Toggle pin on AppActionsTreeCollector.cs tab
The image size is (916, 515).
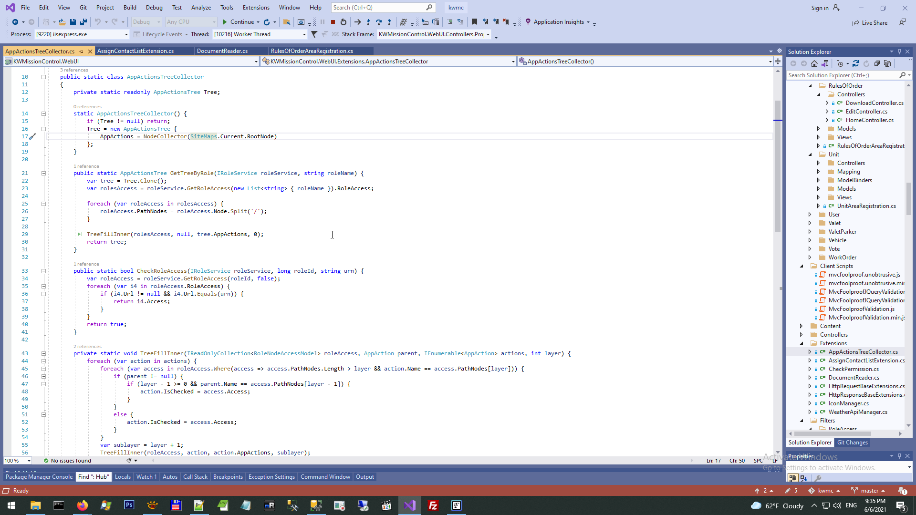point(82,51)
